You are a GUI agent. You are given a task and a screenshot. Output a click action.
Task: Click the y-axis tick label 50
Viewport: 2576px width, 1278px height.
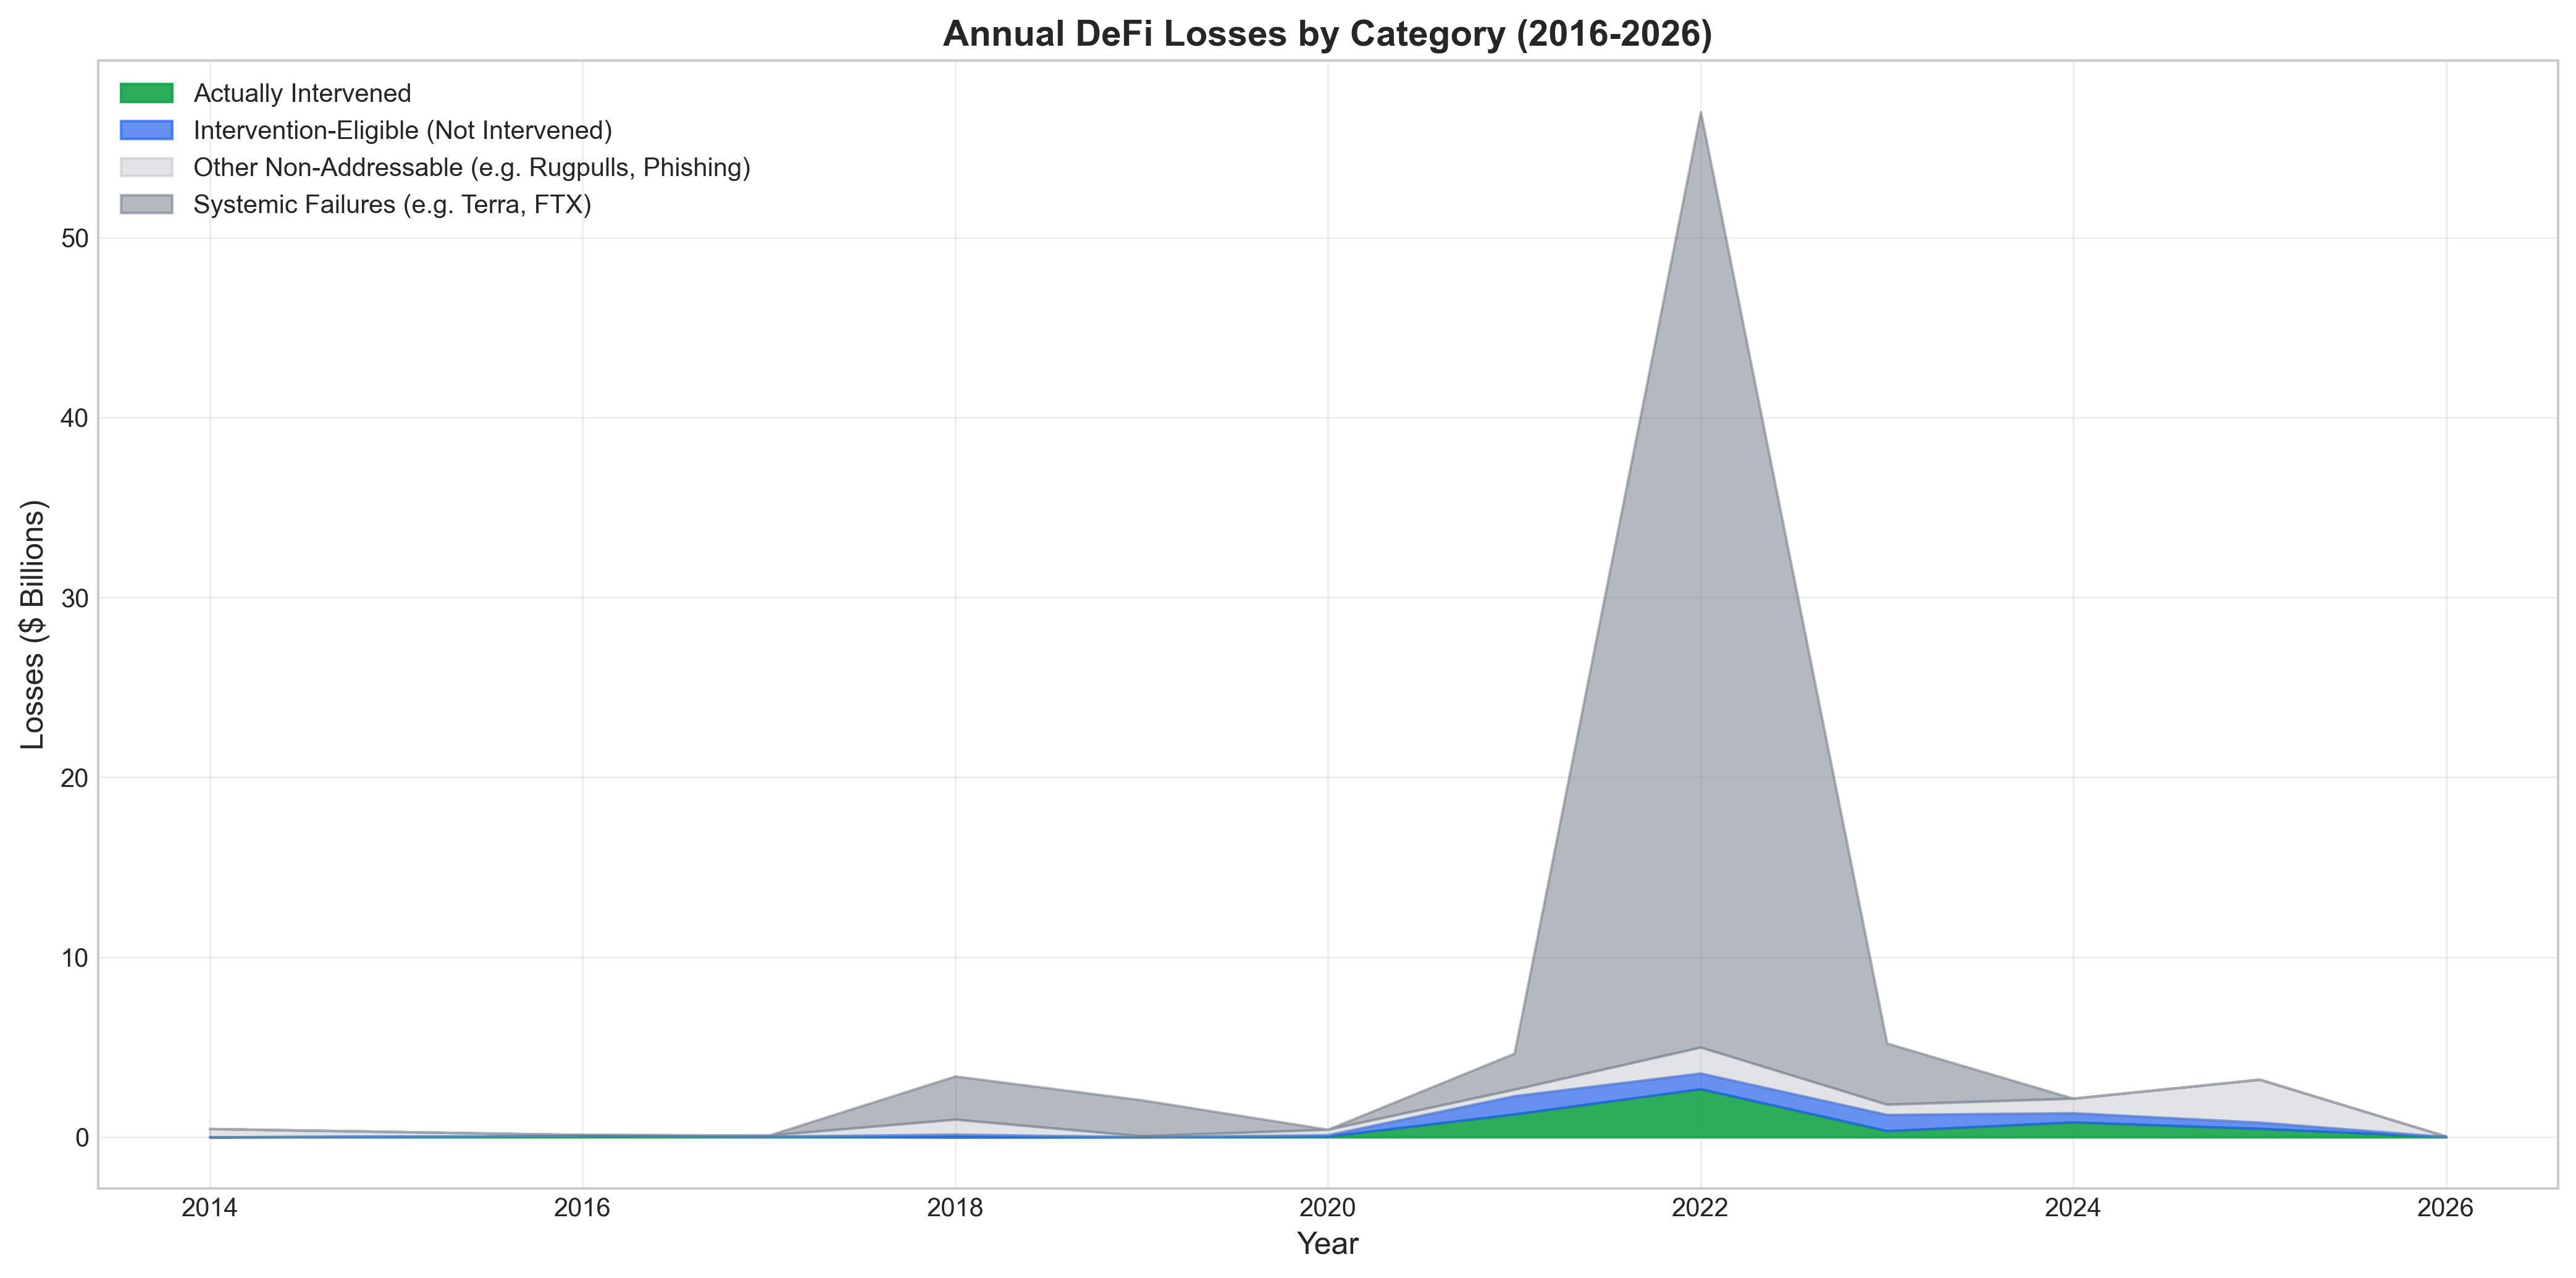click(75, 238)
